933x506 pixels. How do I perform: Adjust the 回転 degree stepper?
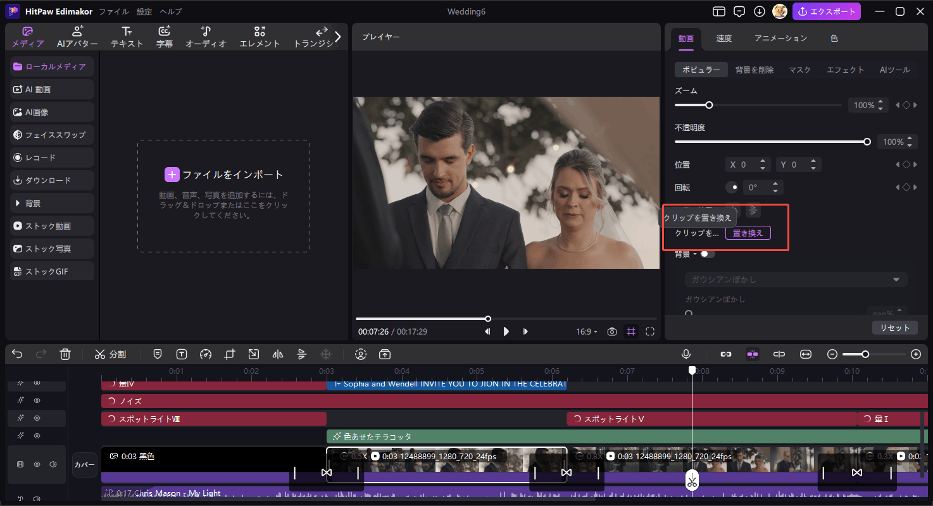click(777, 187)
